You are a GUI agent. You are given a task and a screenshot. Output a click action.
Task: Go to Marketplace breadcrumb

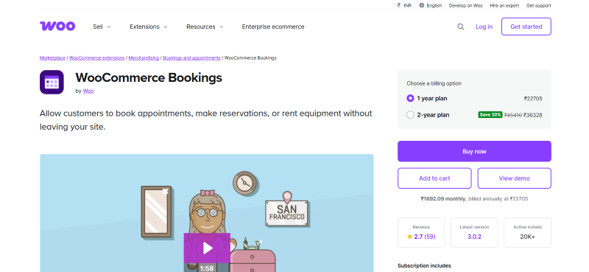point(52,58)
